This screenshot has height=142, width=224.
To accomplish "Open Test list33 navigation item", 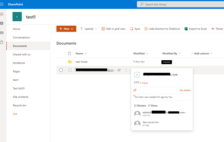I will [19, 88].
